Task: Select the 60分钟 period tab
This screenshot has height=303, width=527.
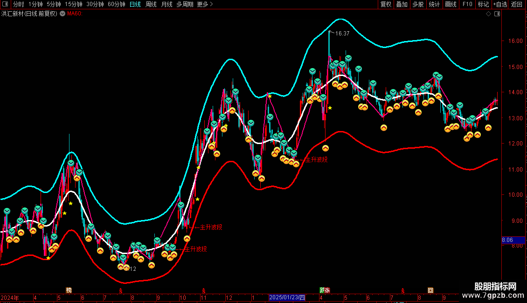Action: point(116,4)
